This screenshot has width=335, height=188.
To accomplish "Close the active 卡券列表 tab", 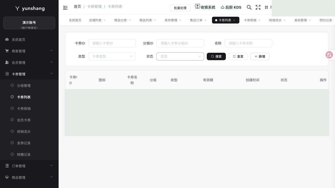I will (234, 20).
